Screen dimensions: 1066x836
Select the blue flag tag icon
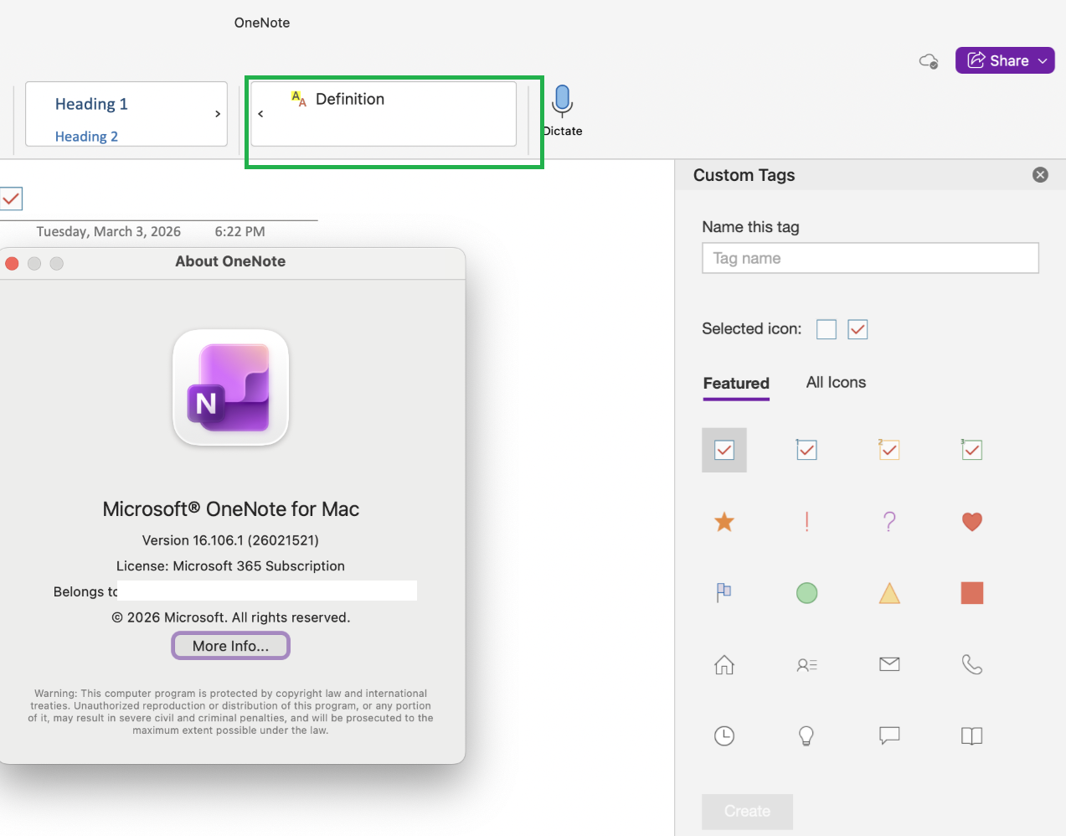(x=724, y=593)
